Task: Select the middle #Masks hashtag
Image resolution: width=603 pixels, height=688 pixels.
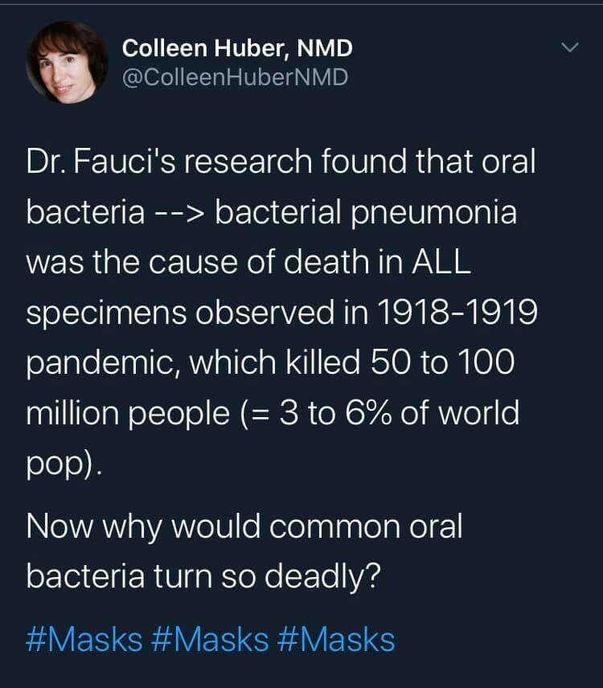Action: click(211, 640)
